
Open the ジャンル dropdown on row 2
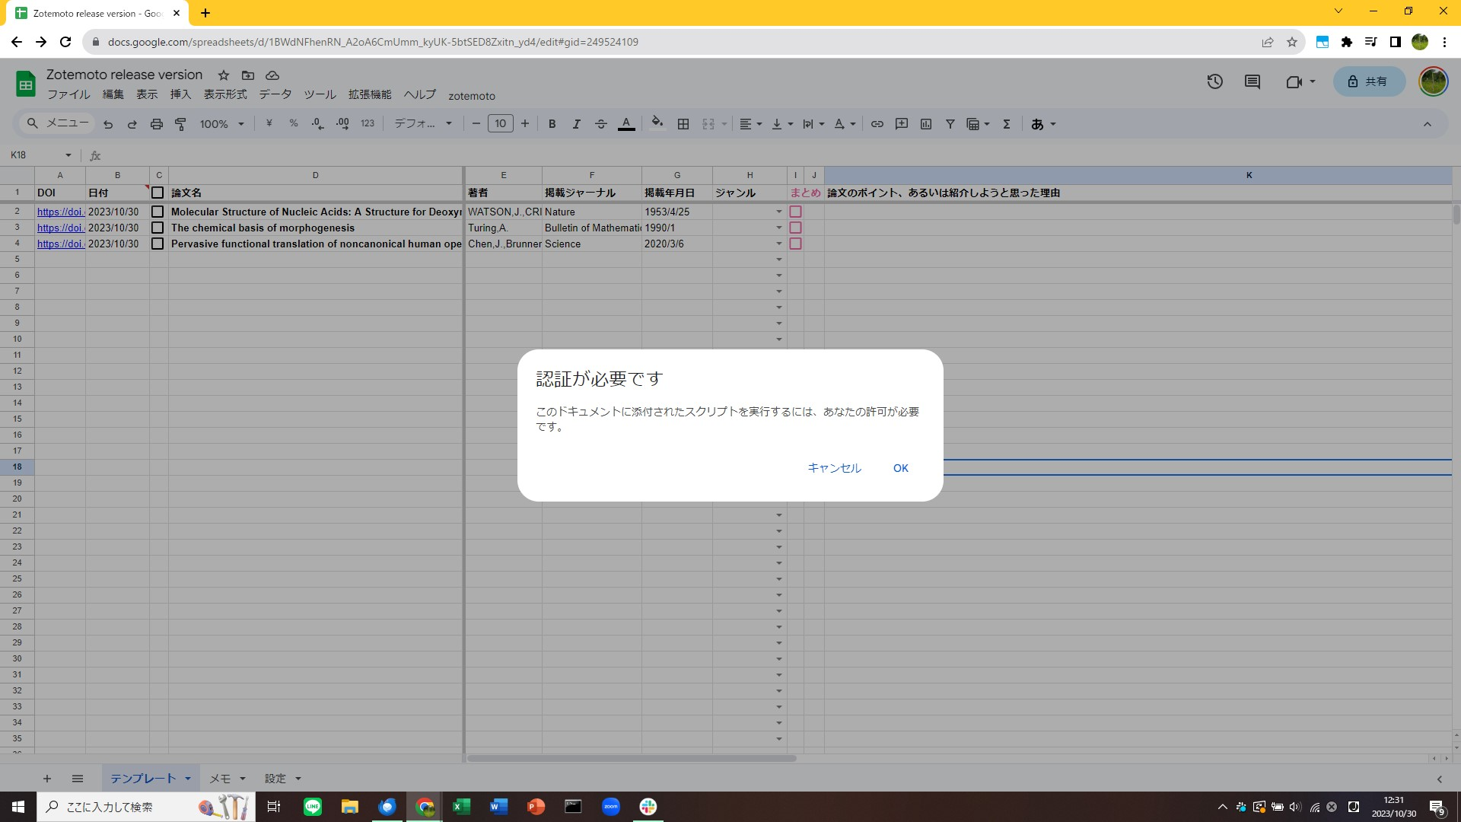tap(778, 212)
